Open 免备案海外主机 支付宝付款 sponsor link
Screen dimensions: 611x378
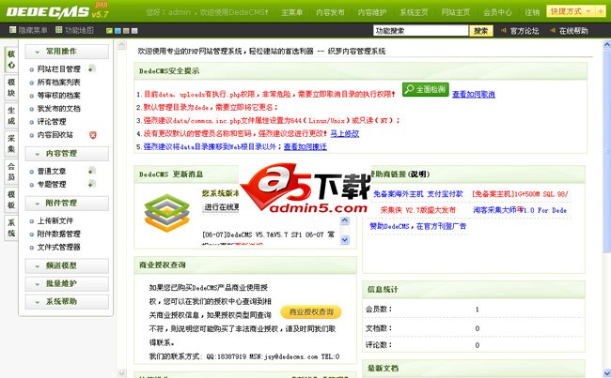[x=418, y=193]
